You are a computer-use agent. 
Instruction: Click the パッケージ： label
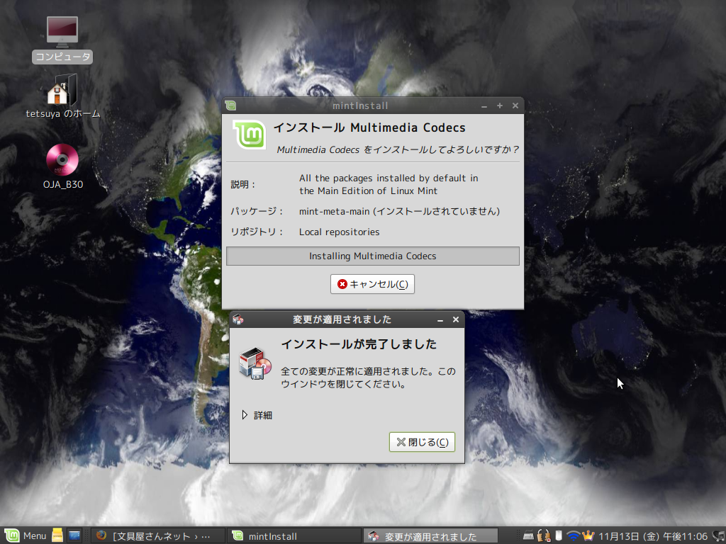tap(257, 211)
